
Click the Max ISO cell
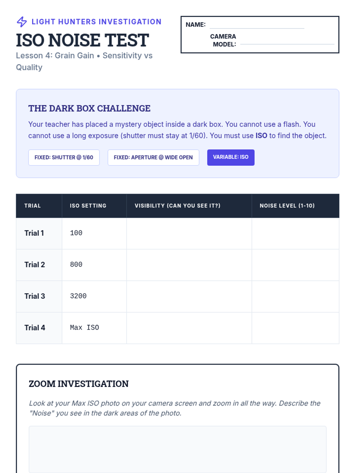94,328
